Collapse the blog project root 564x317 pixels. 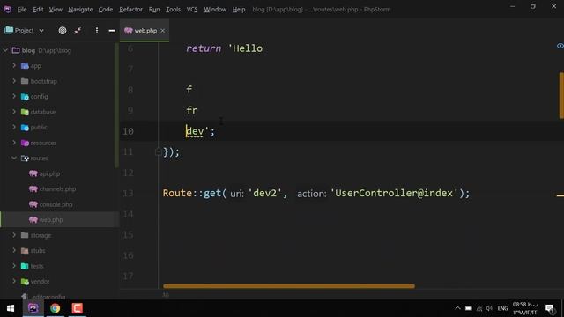[x=5, y=50]
